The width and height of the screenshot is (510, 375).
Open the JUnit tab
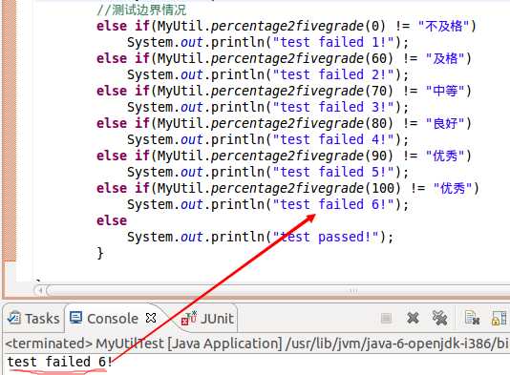[x=208, y=318]
